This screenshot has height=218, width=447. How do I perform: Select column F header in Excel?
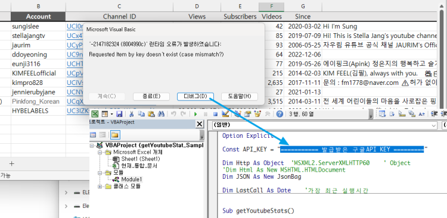[271, 7]
